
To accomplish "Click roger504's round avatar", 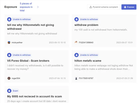I will pyautogui.click(x=9, y=78).
